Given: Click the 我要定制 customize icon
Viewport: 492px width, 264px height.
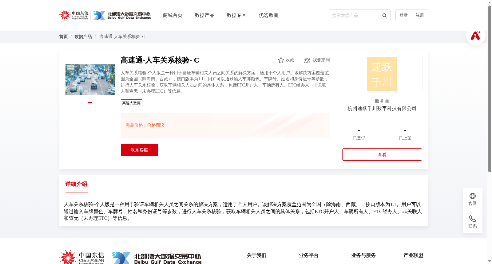Looking at the screenshot, I should (307, 60).
